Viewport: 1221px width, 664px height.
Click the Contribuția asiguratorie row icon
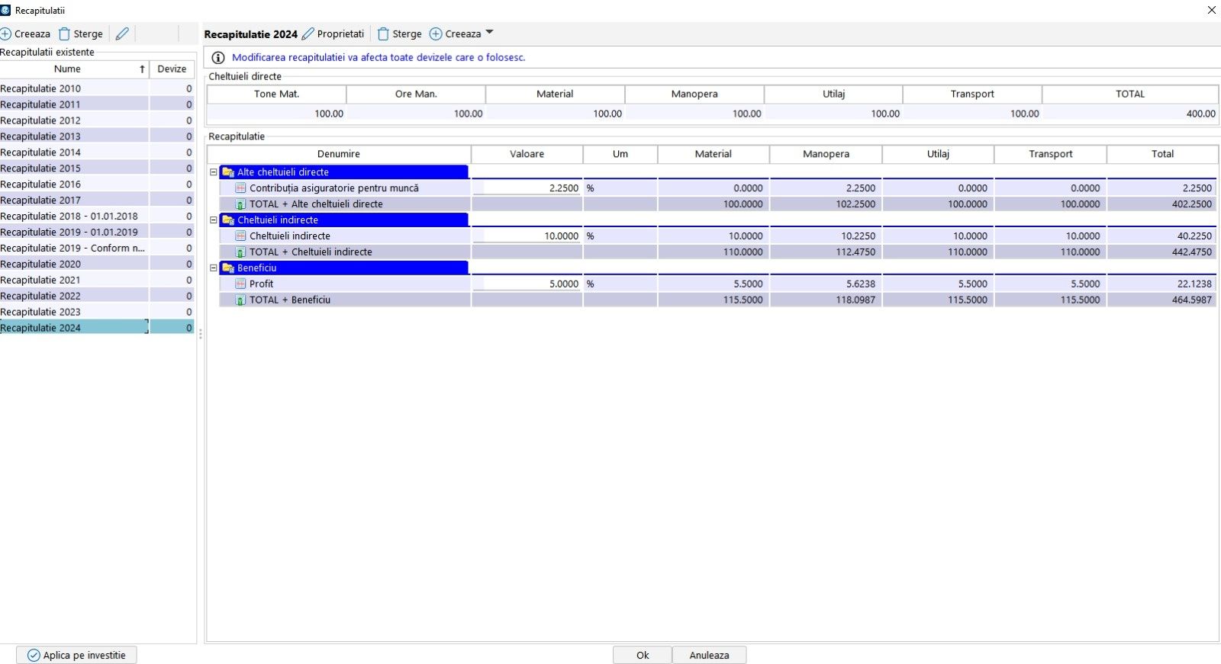click(x=240, y=188)
